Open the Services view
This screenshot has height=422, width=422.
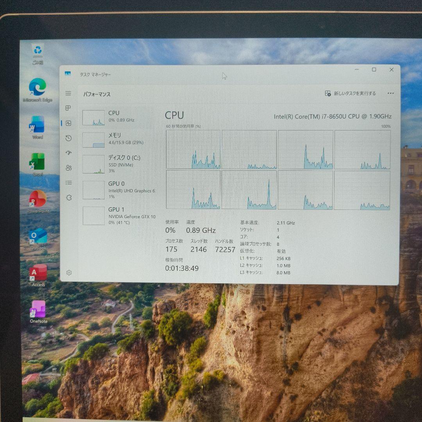(68, 197)
